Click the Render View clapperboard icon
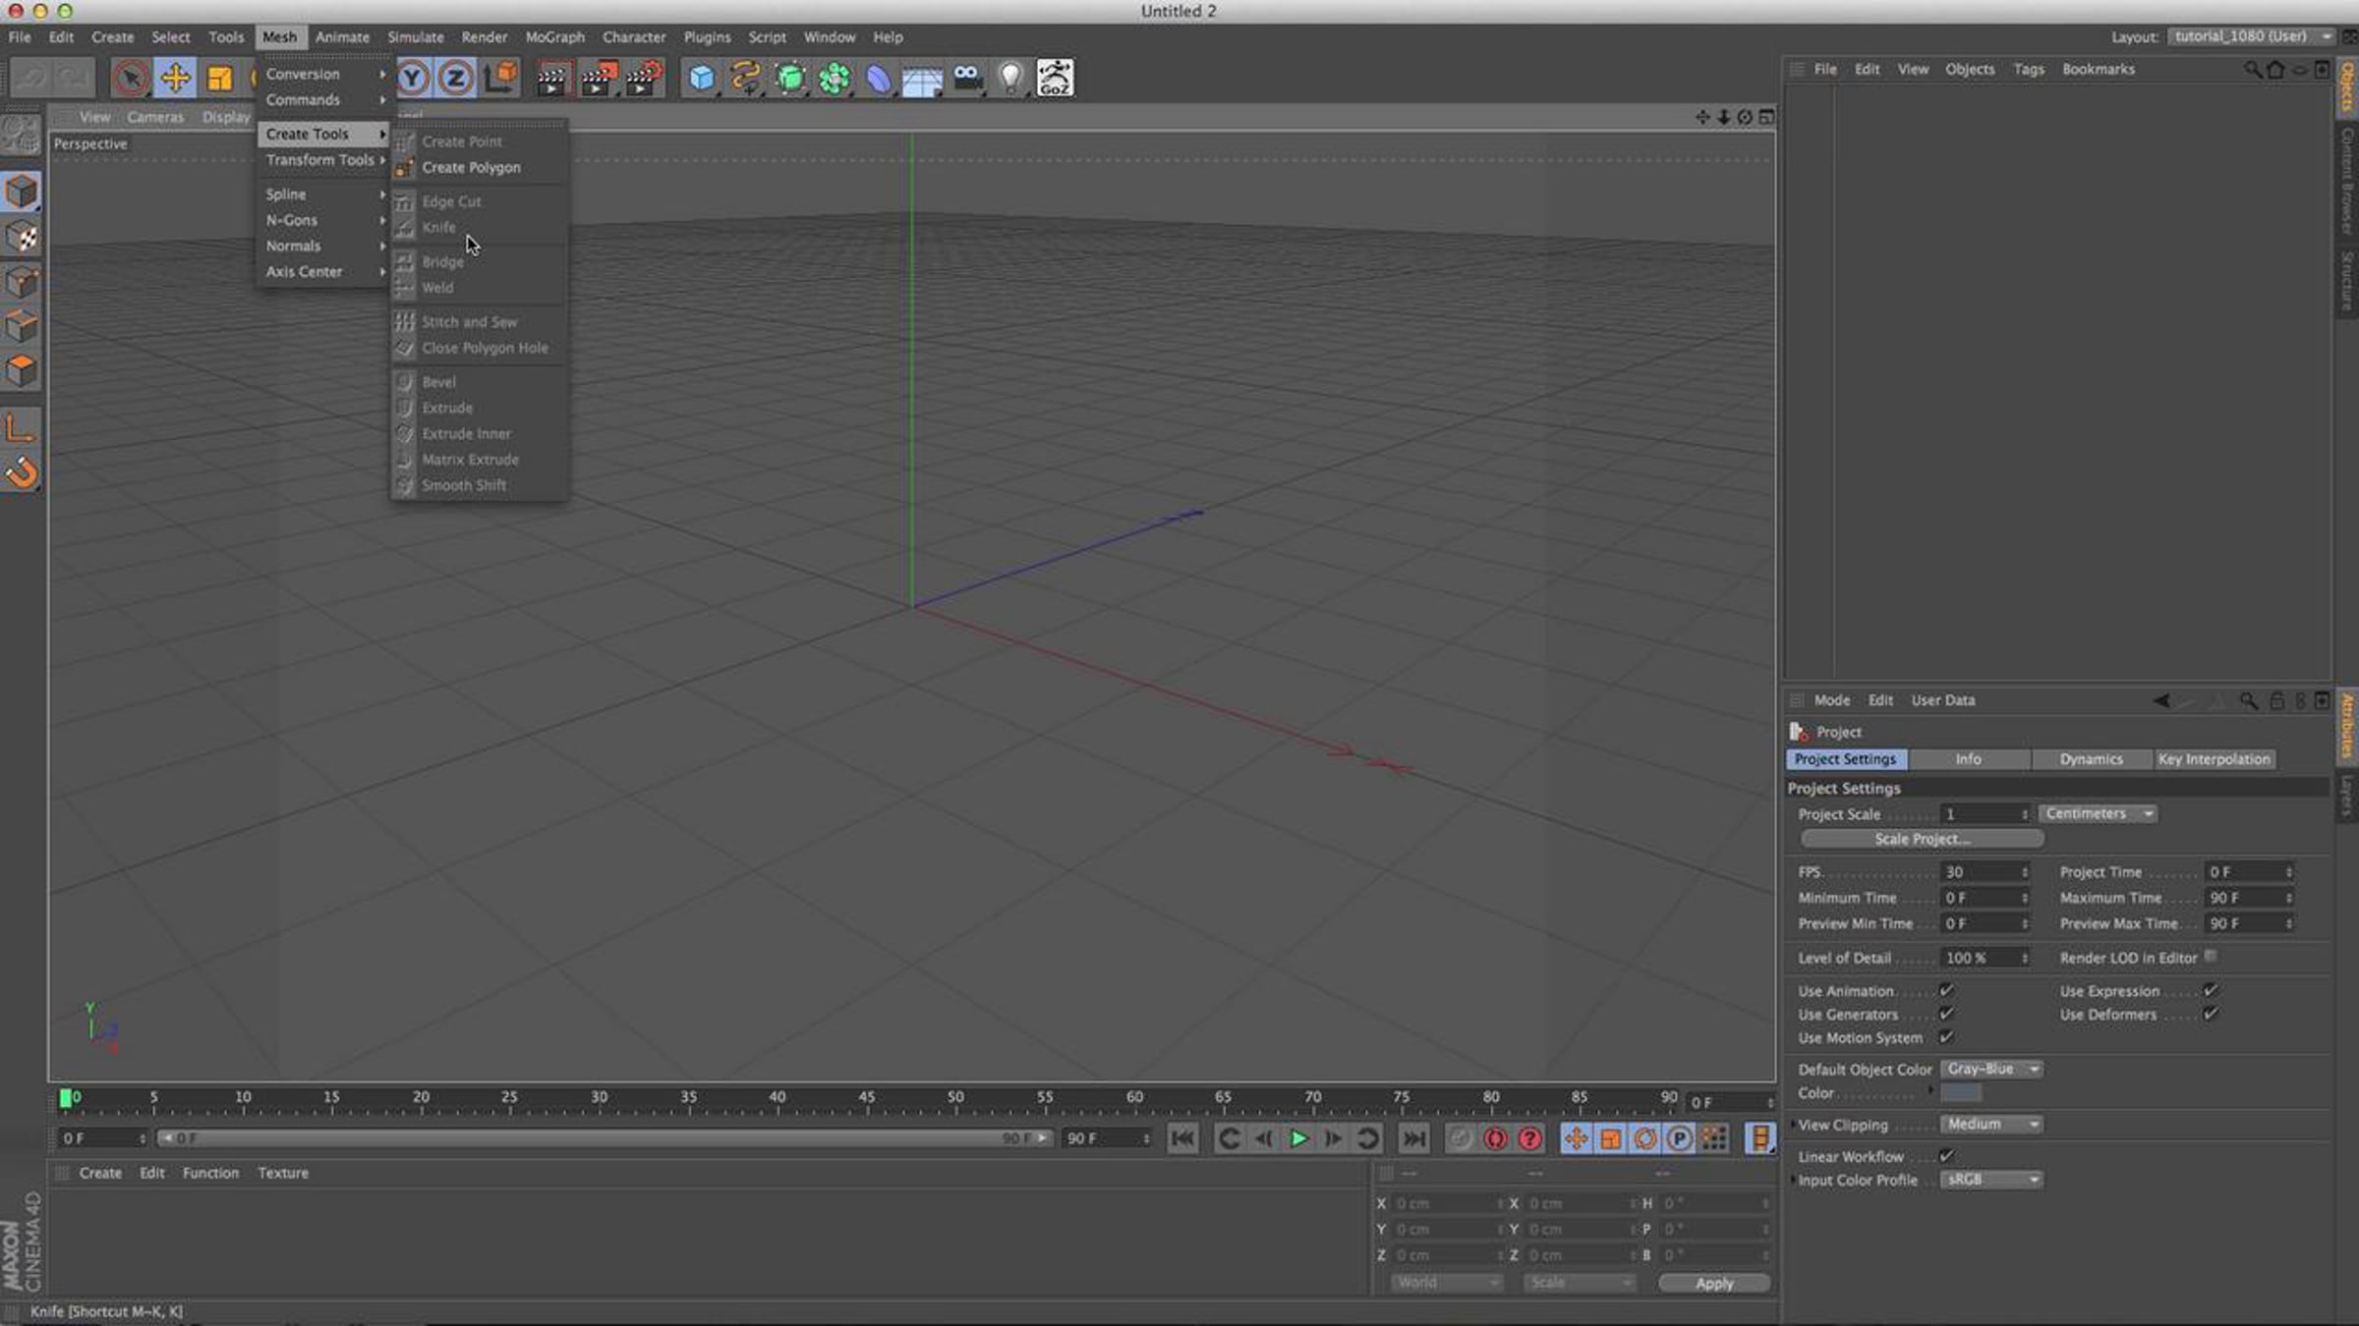 pyautogui.click(x=552, y=78)
